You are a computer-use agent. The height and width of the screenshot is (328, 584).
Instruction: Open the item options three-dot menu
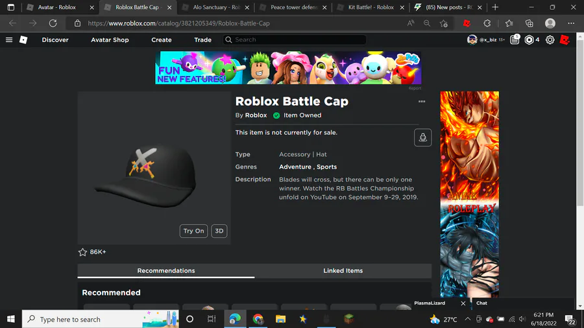(x=421, y=101)
